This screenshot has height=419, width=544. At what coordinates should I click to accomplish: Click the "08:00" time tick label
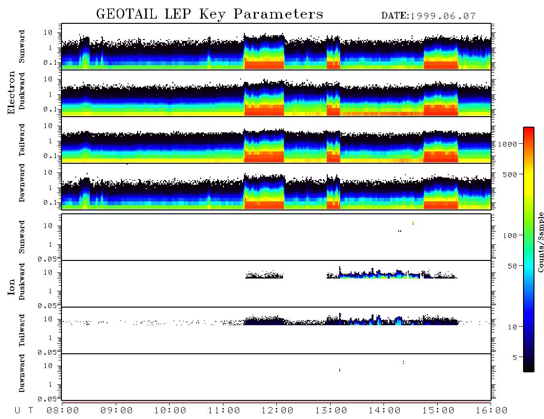point(63,410)
